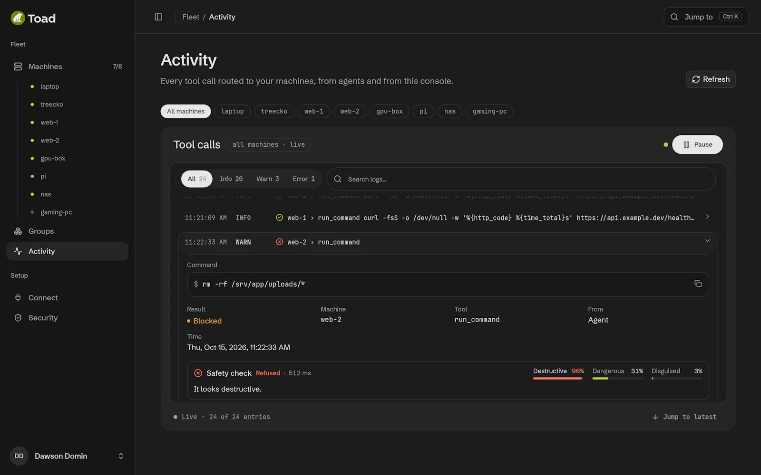Open Jump to command palette

(706, 17)
